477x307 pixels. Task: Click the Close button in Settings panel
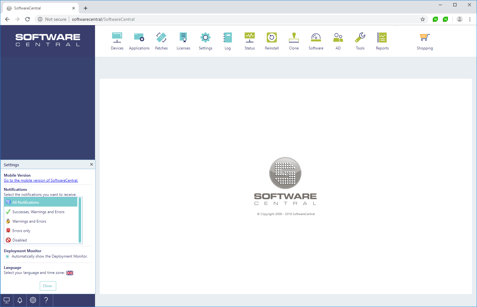pos(48,286)
